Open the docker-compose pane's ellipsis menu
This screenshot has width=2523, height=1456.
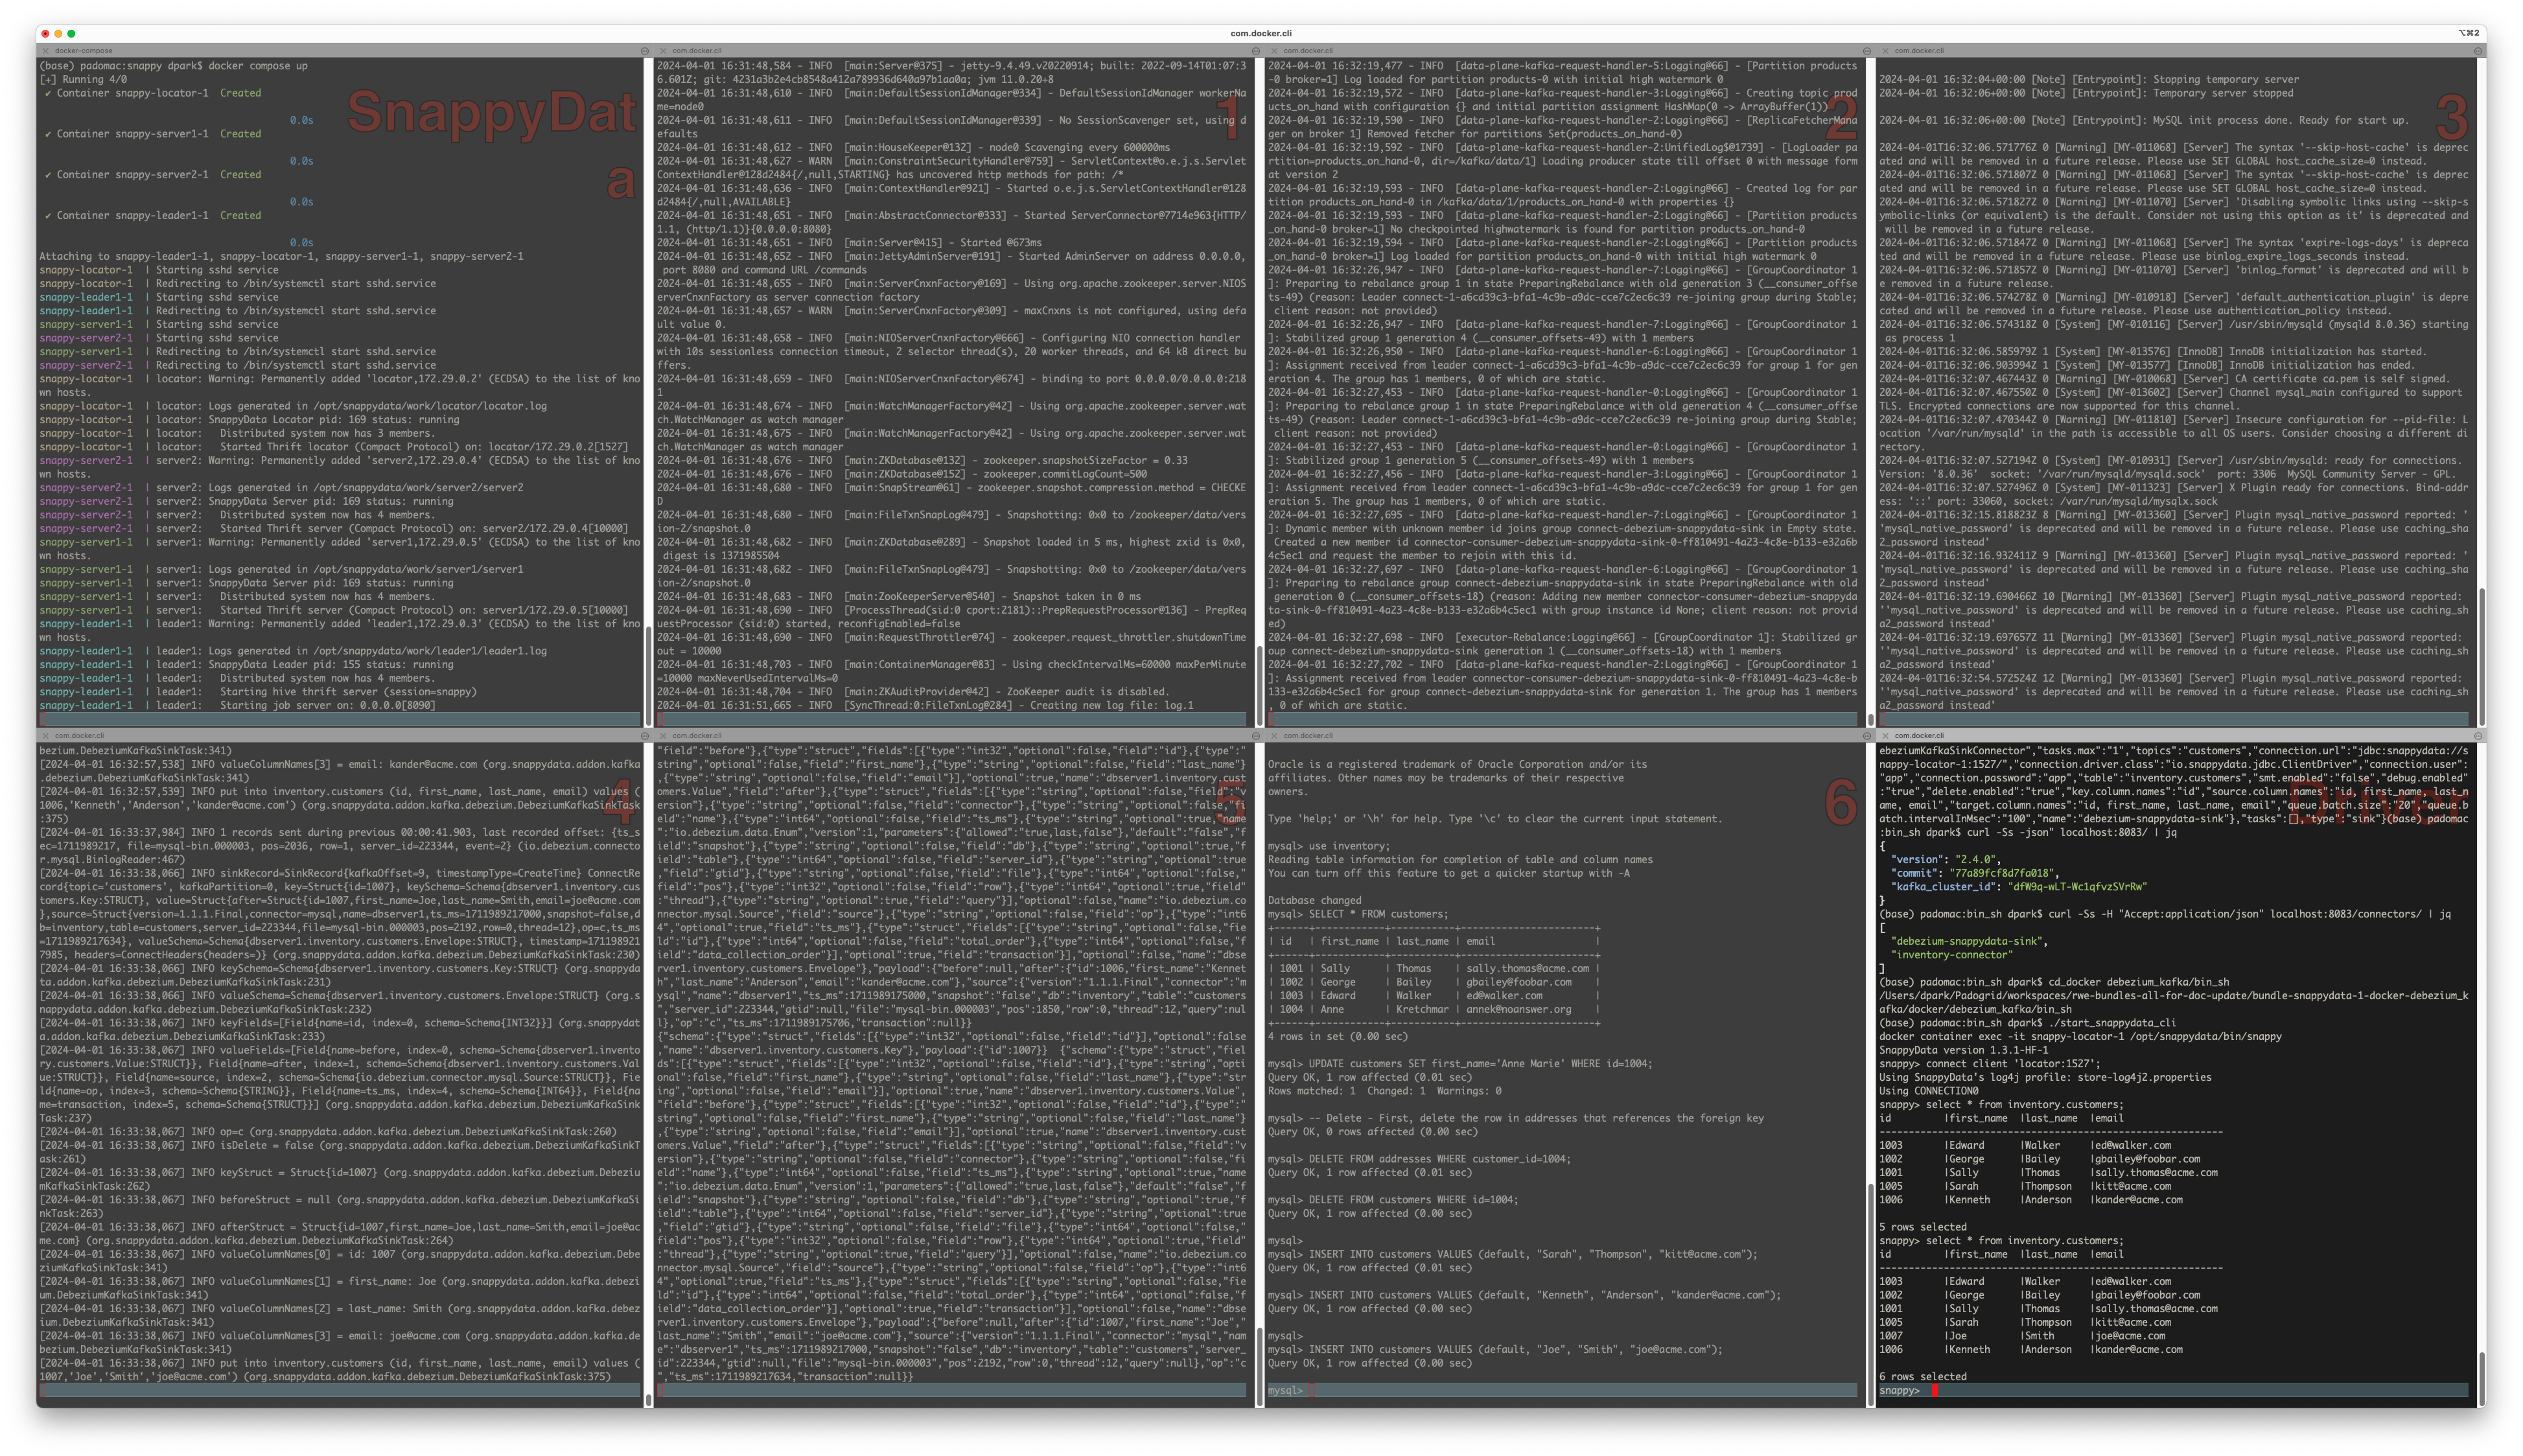(644, 51)
